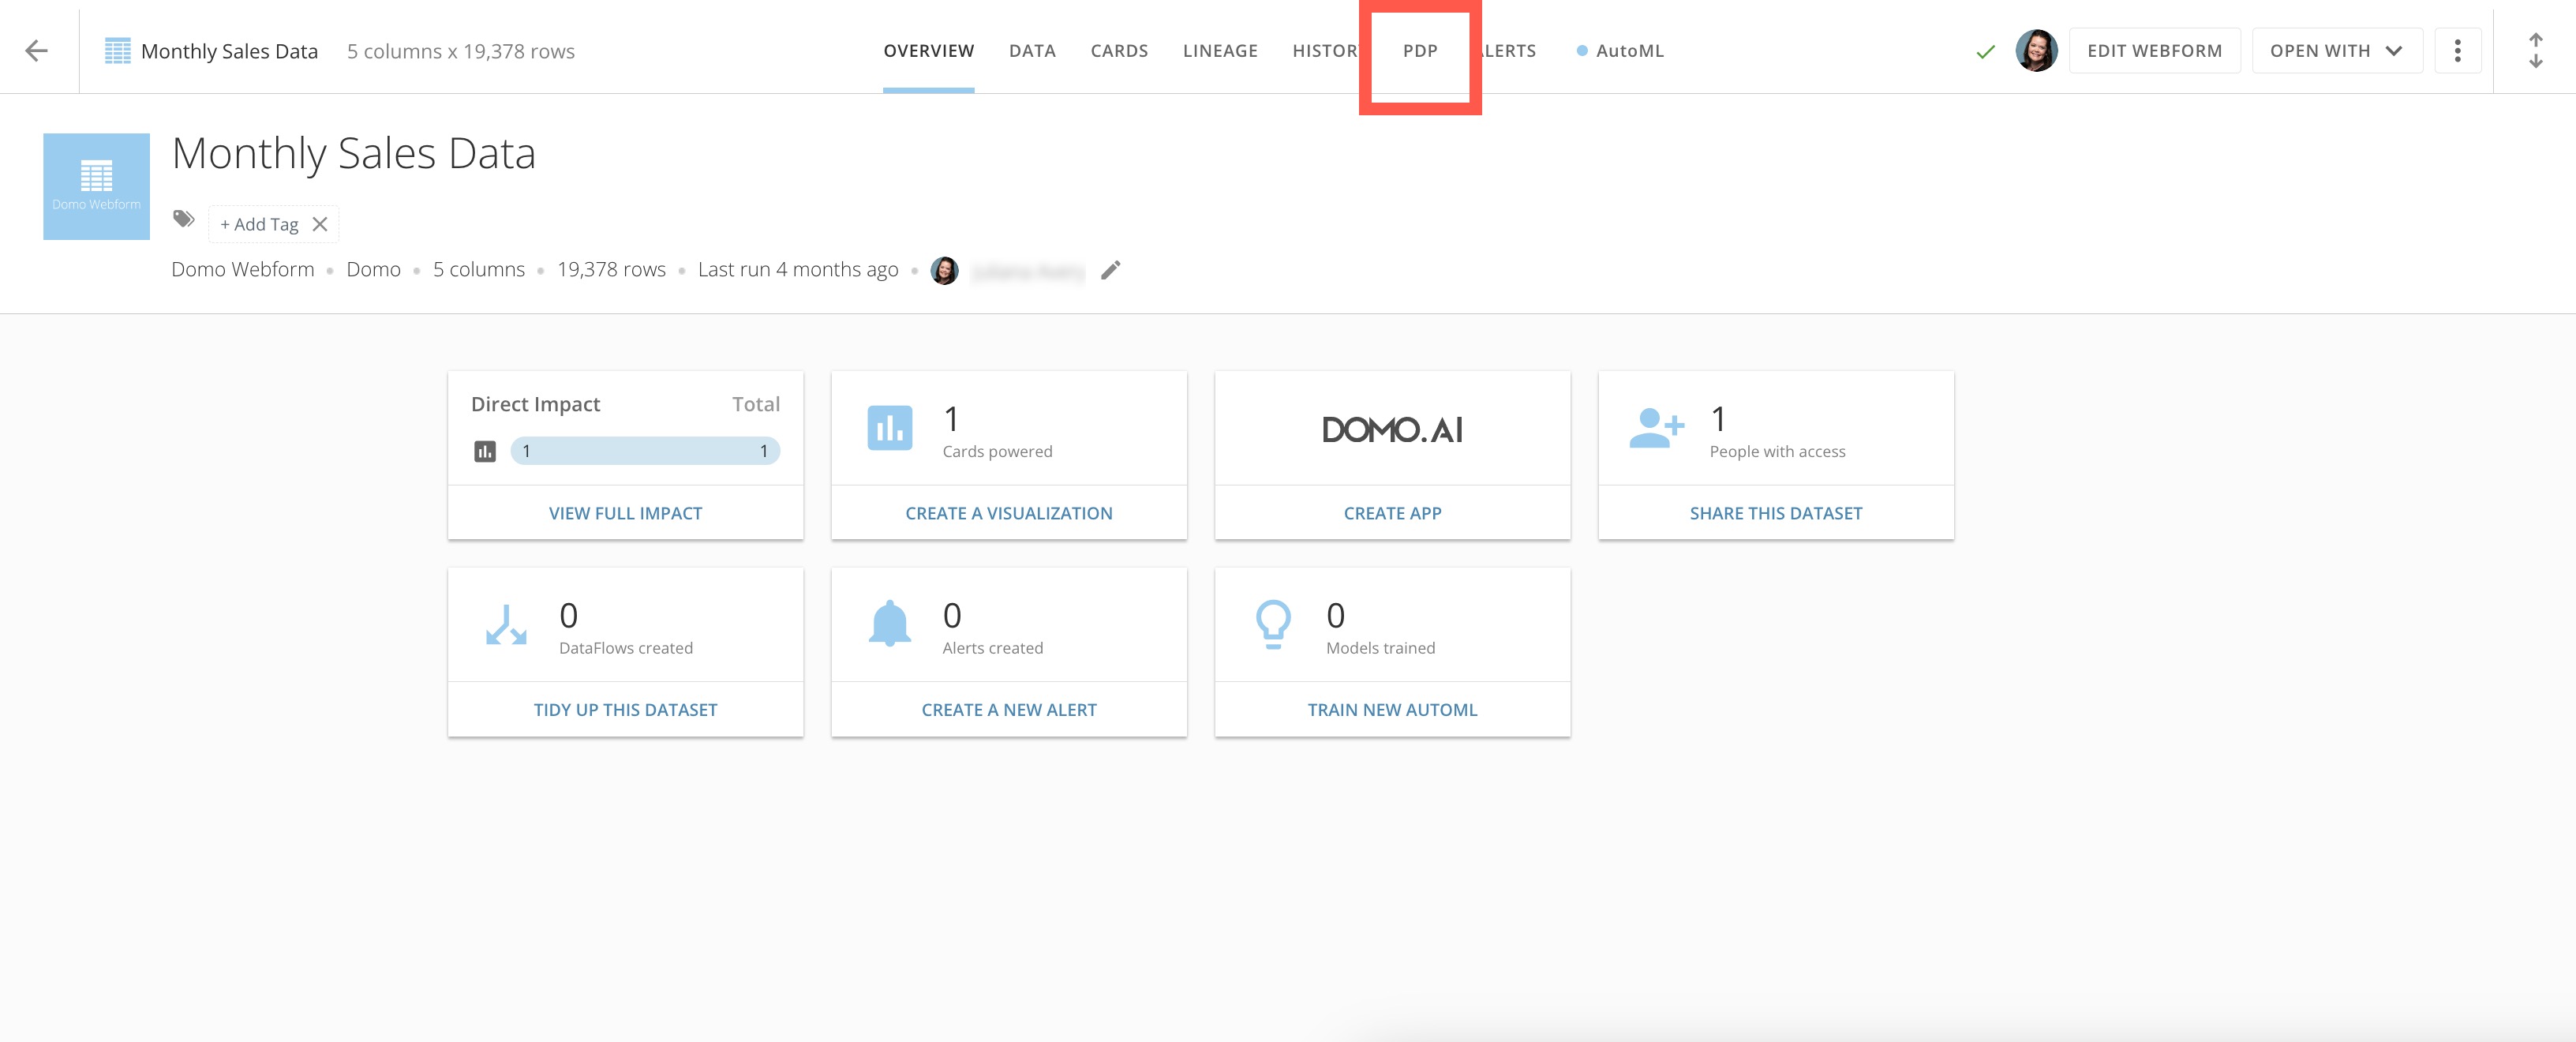The image size is (2576, 1042).
Task: Click the up-down arrows icon in top right corner
Action: point(2537,50)
